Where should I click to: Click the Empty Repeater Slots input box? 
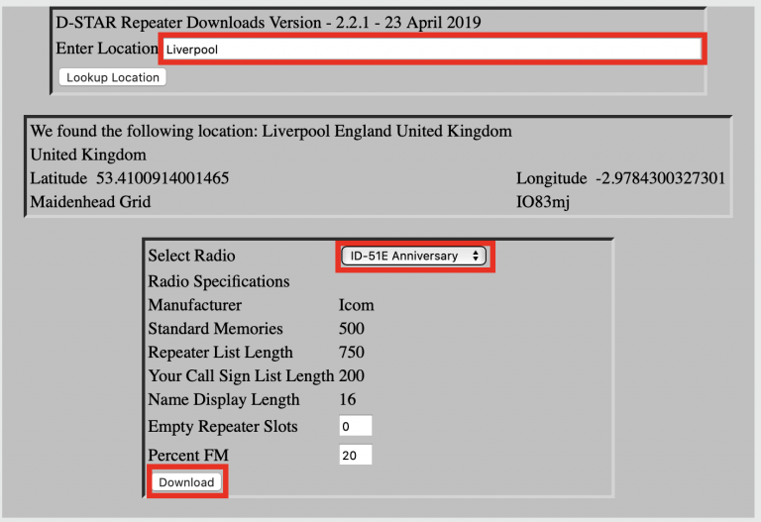coord(355,427)
